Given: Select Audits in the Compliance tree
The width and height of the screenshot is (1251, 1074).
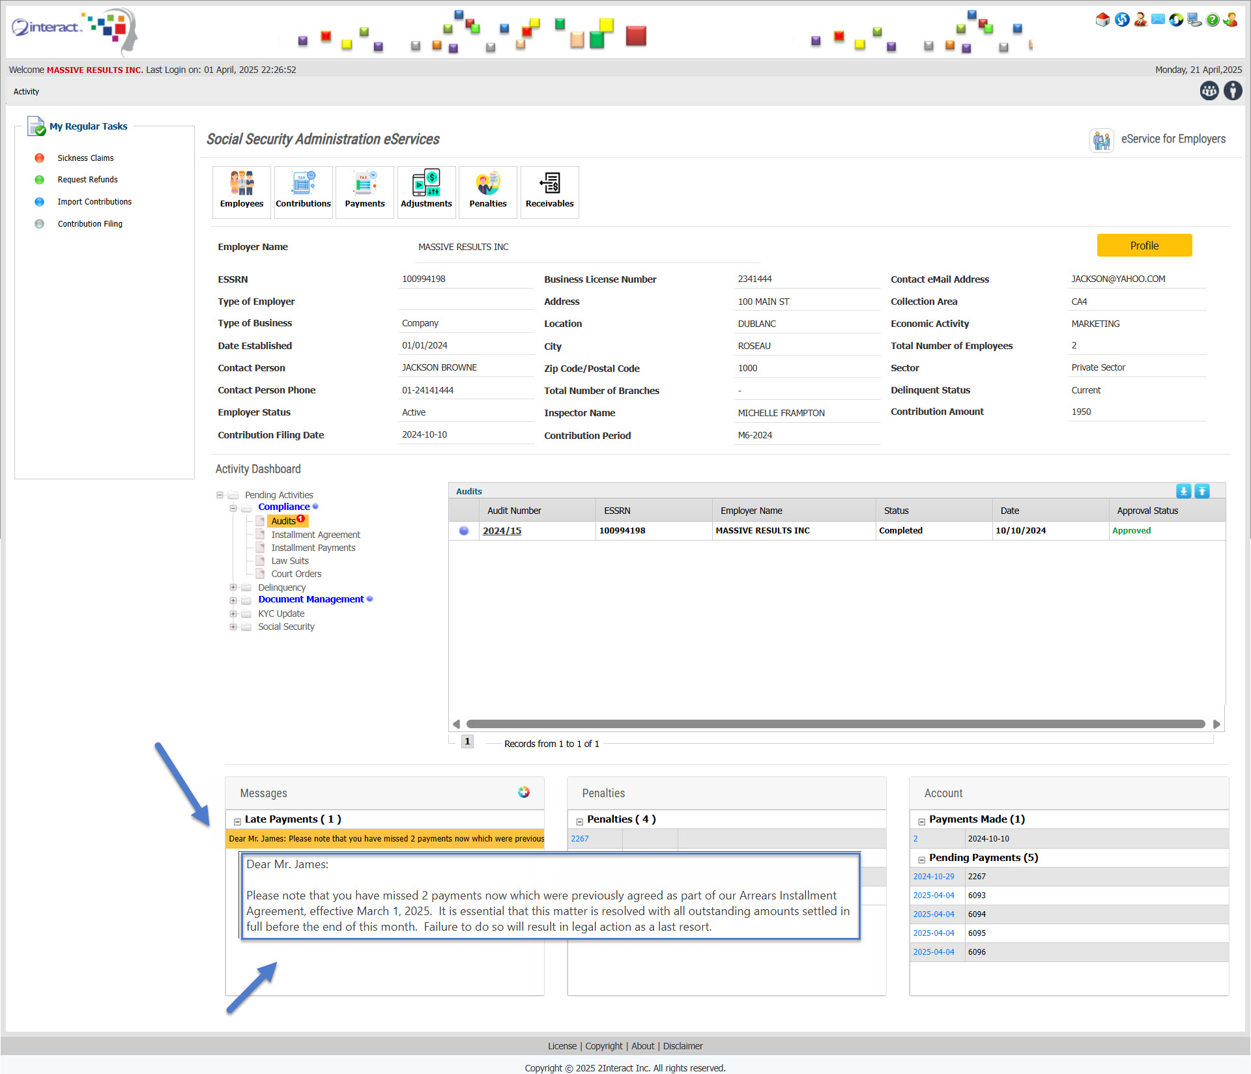Looking at the screenshot, I should (x=287, y=520).
